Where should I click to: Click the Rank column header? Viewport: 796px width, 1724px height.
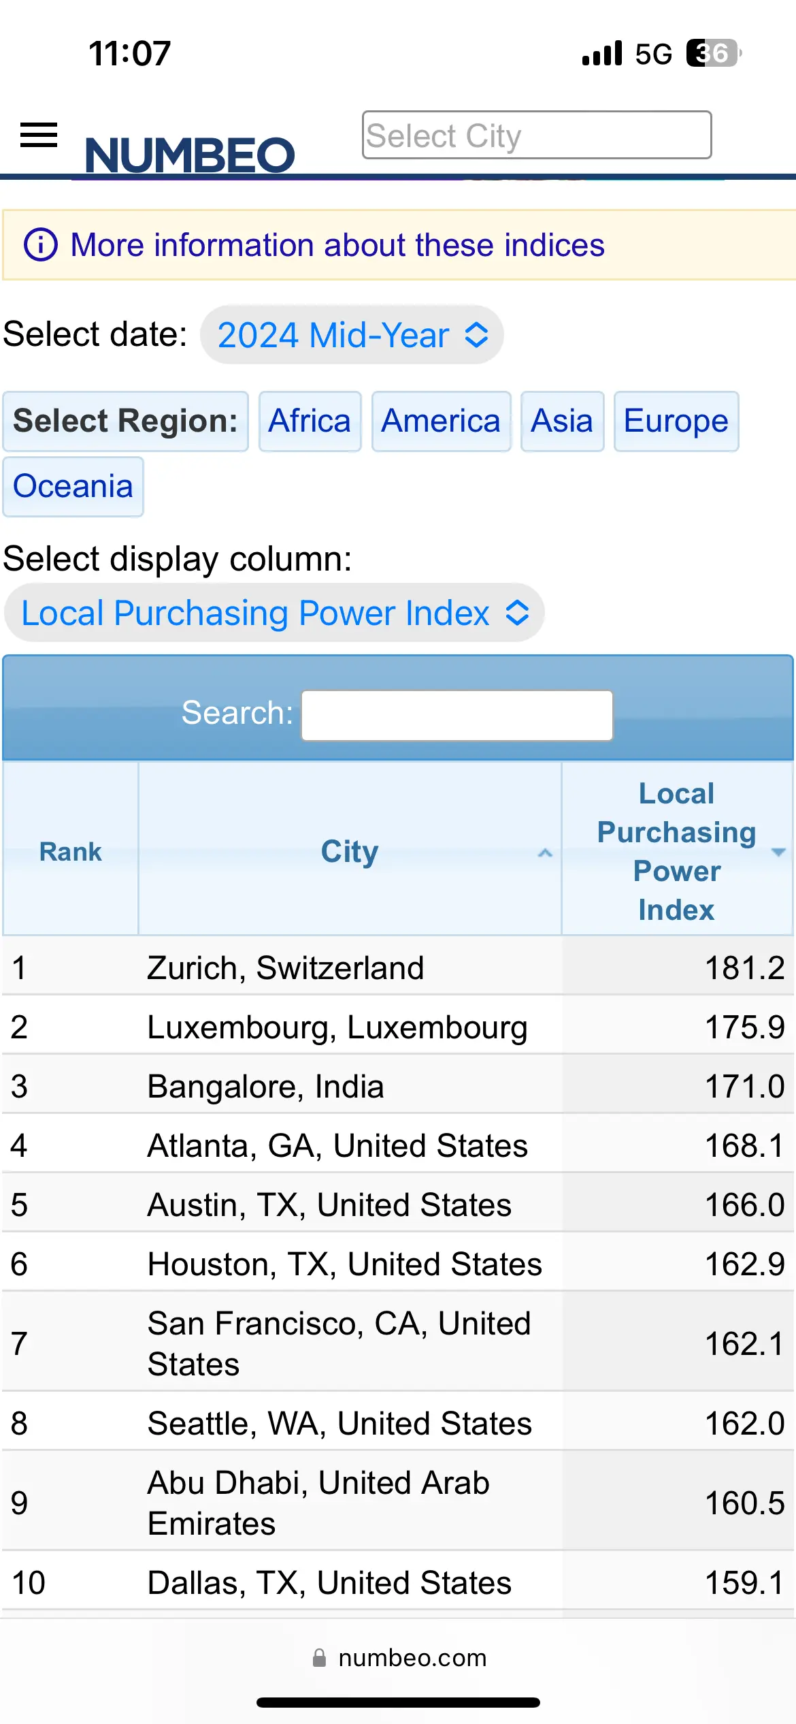point(71,851)
